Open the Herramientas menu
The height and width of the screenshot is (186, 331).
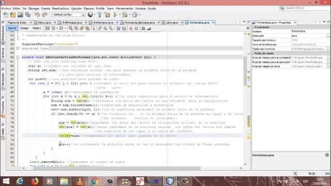click(x=125, y=8)
